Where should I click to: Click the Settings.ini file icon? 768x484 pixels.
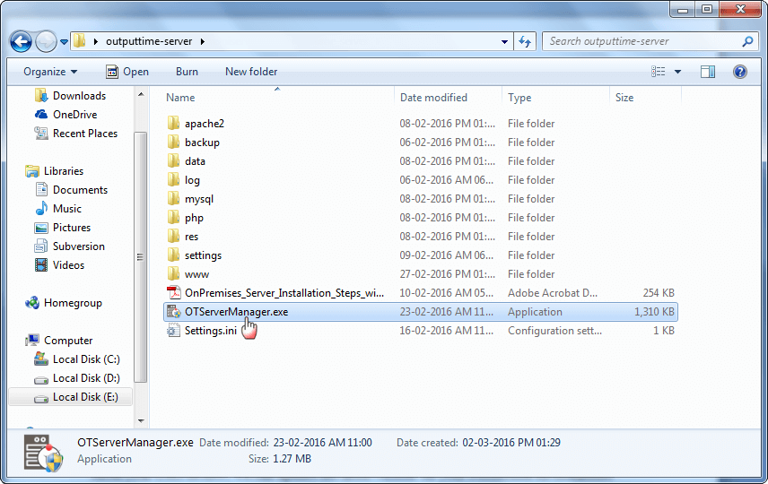pos(173,331)
